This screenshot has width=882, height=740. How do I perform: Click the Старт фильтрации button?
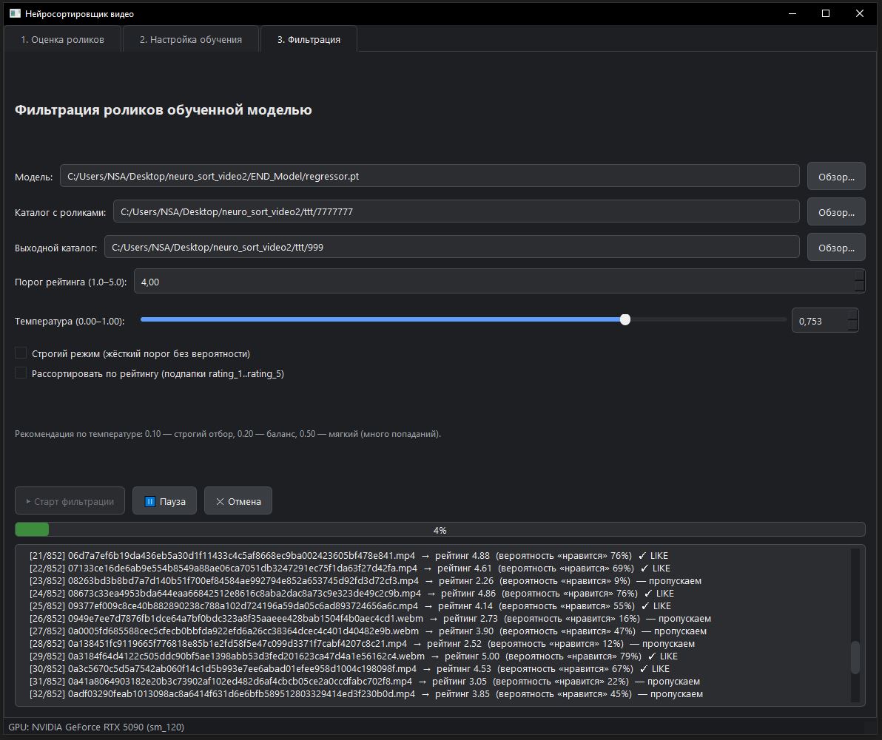tap(70, 500)
